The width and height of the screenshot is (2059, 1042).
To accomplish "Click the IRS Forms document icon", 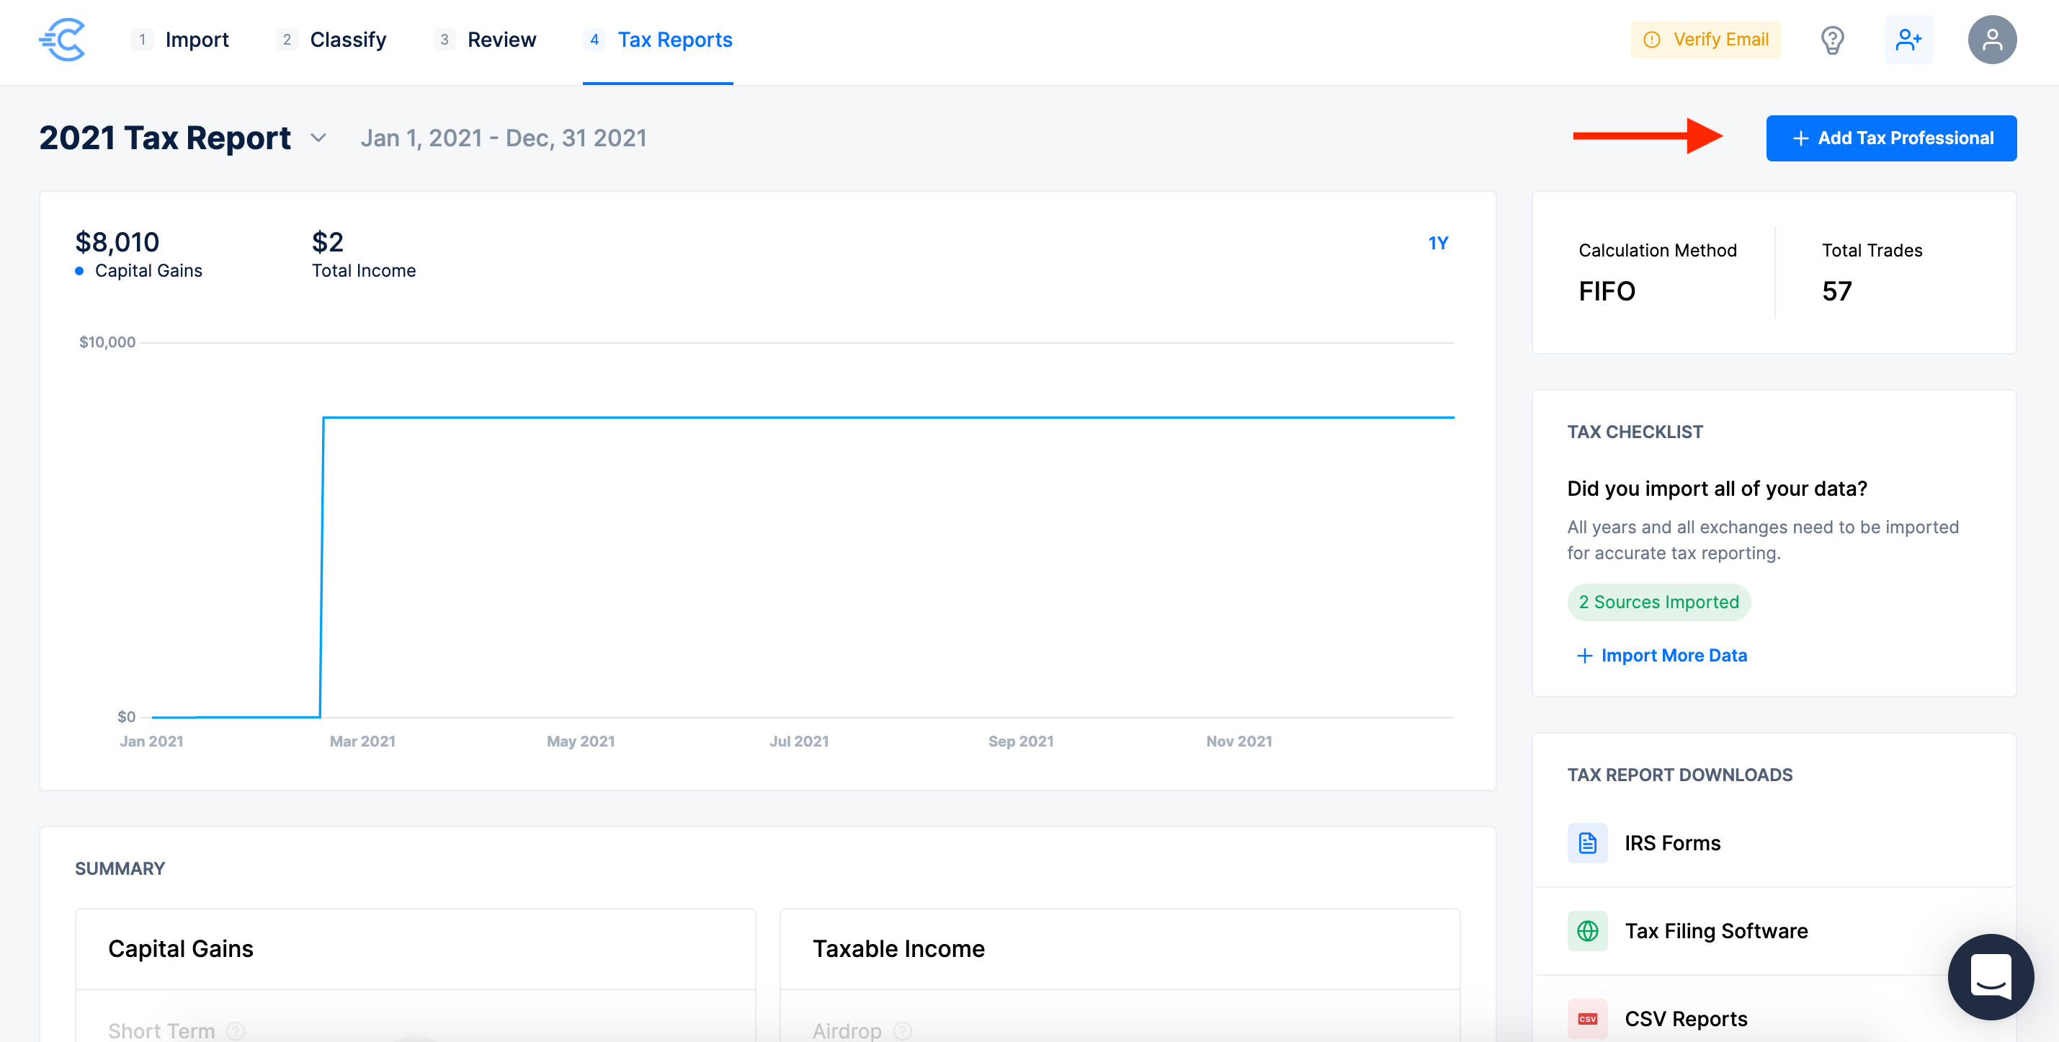I will pos(1586,843).
